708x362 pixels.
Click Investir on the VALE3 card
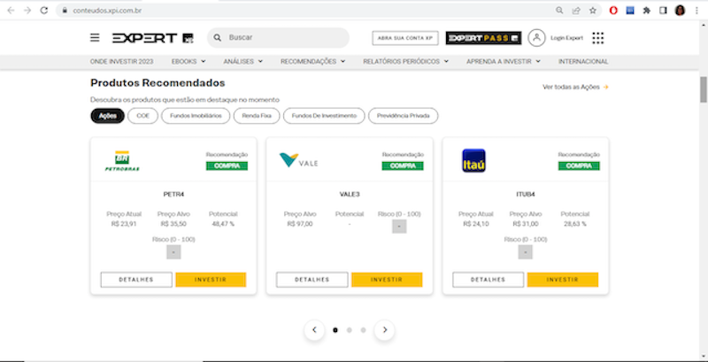[387, 280]
